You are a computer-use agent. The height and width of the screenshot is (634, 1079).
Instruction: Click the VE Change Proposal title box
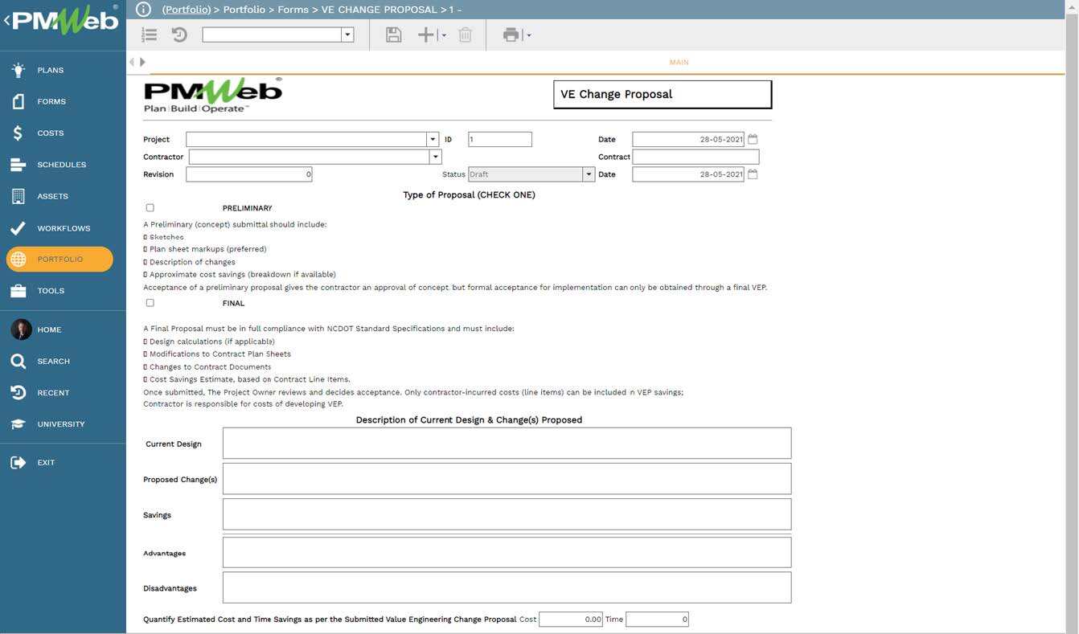(663, 94)
